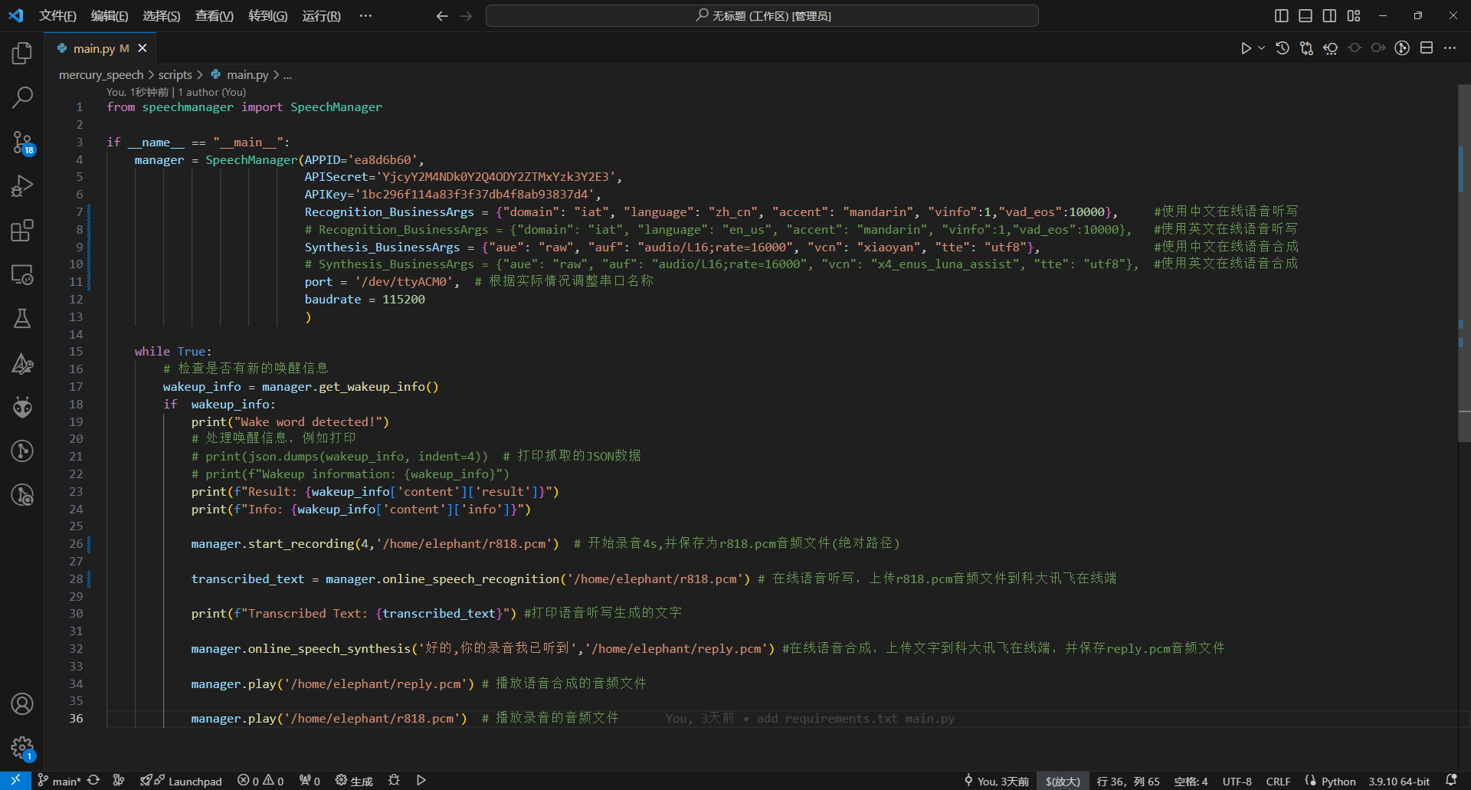
Task: Click the codelens author annotation above line 1
Action: click(176, 92)
